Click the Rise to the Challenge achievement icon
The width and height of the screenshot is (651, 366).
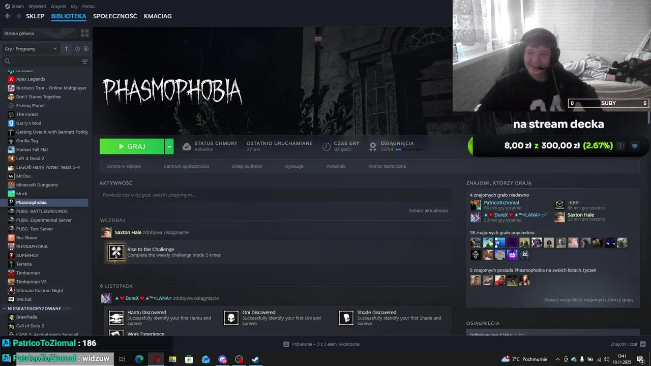click(x=116, y=252)
